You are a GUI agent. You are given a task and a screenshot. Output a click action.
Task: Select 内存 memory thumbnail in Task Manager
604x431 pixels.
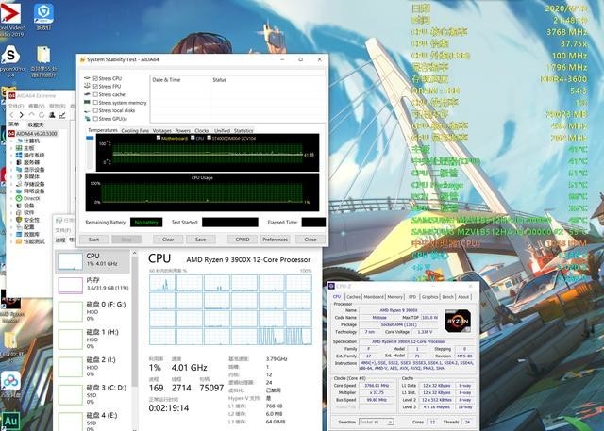[x=70, y=285]
